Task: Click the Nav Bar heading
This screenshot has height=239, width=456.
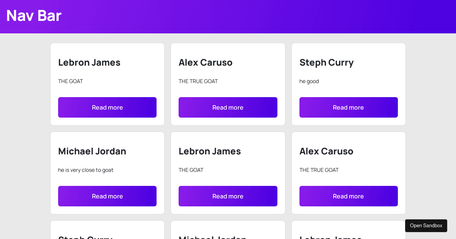Action: point(33,16)
